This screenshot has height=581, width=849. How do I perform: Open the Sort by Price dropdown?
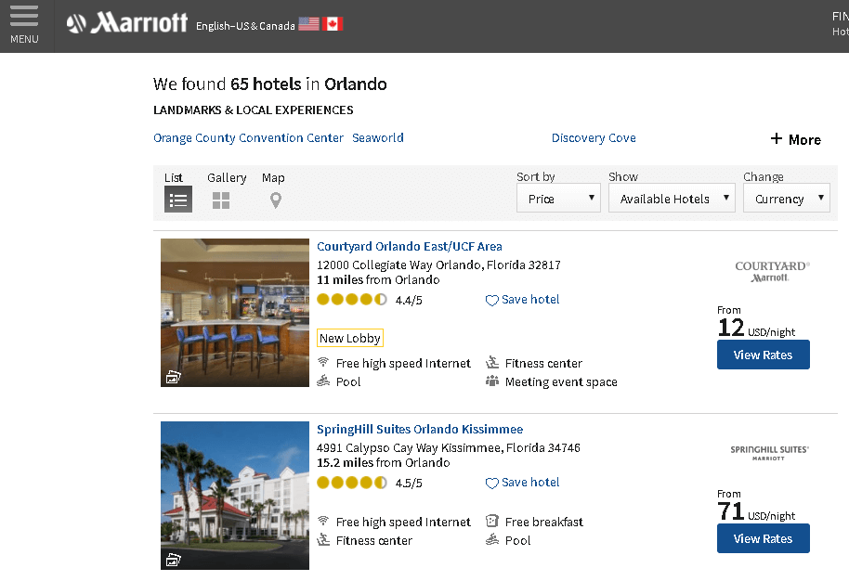point(558,198)
